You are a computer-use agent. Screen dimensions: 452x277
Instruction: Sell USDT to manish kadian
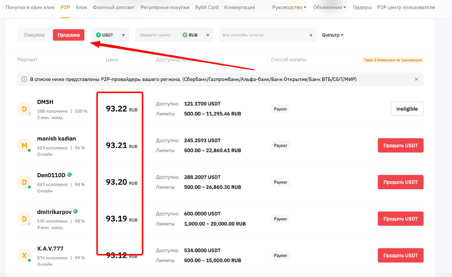tap(401, 145)
